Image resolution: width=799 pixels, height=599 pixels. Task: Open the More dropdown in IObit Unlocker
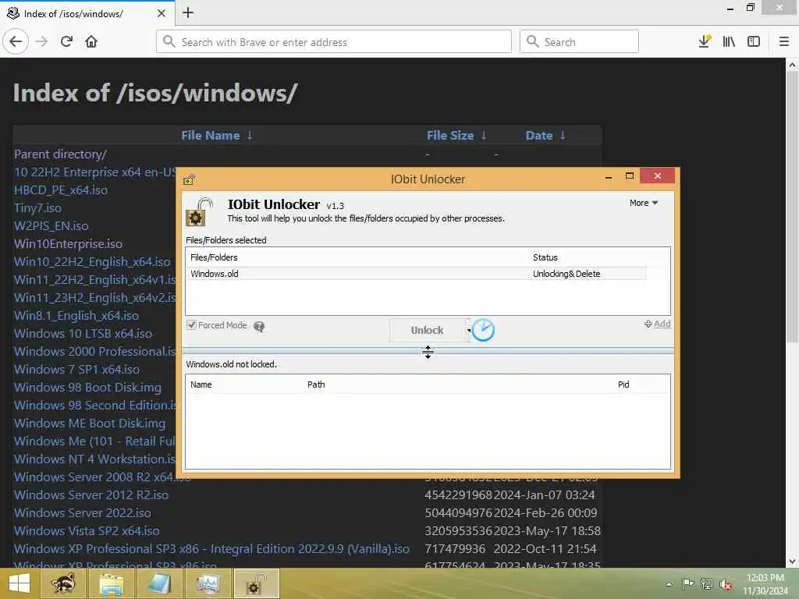(644, 203)
